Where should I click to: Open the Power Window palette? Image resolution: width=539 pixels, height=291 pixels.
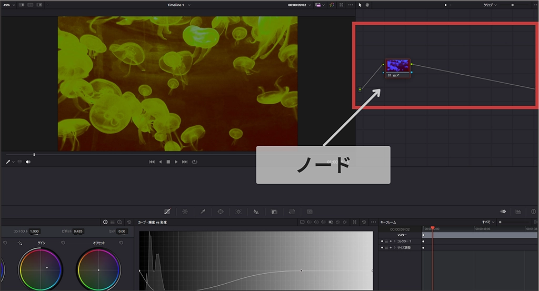pos(221,212)
